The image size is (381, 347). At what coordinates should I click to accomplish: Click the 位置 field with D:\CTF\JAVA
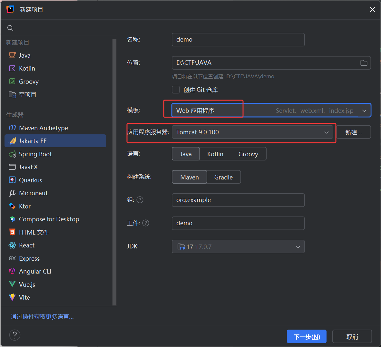coord(271,63)
